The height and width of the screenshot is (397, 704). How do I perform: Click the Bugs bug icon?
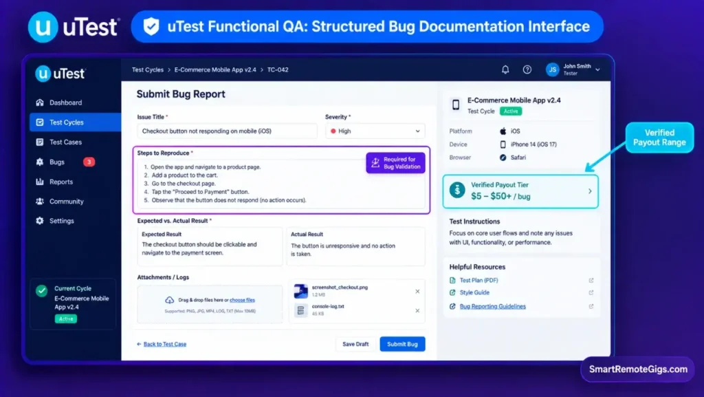40,162
